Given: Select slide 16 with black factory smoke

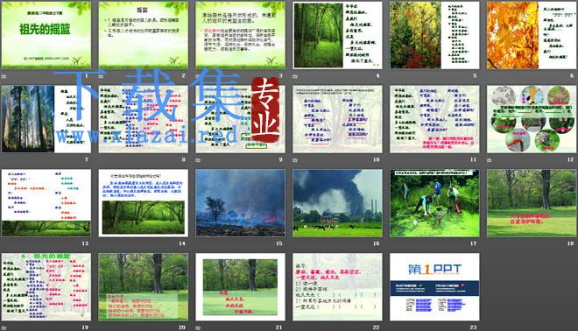Looking at the screenshot, I should point(337,203).
